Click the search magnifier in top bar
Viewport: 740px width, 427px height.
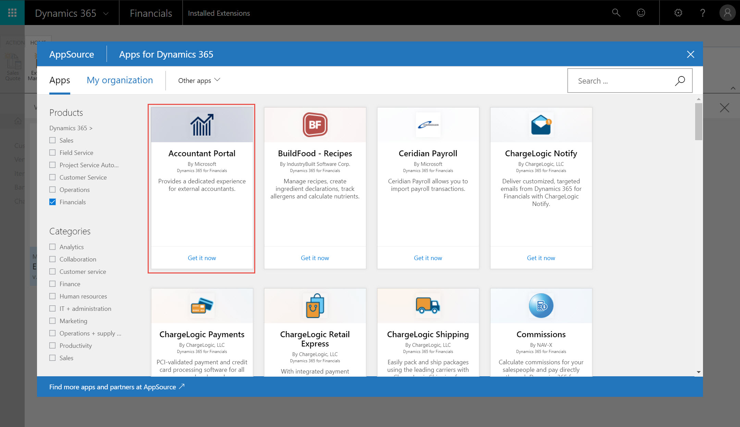(x=616, y=13)
